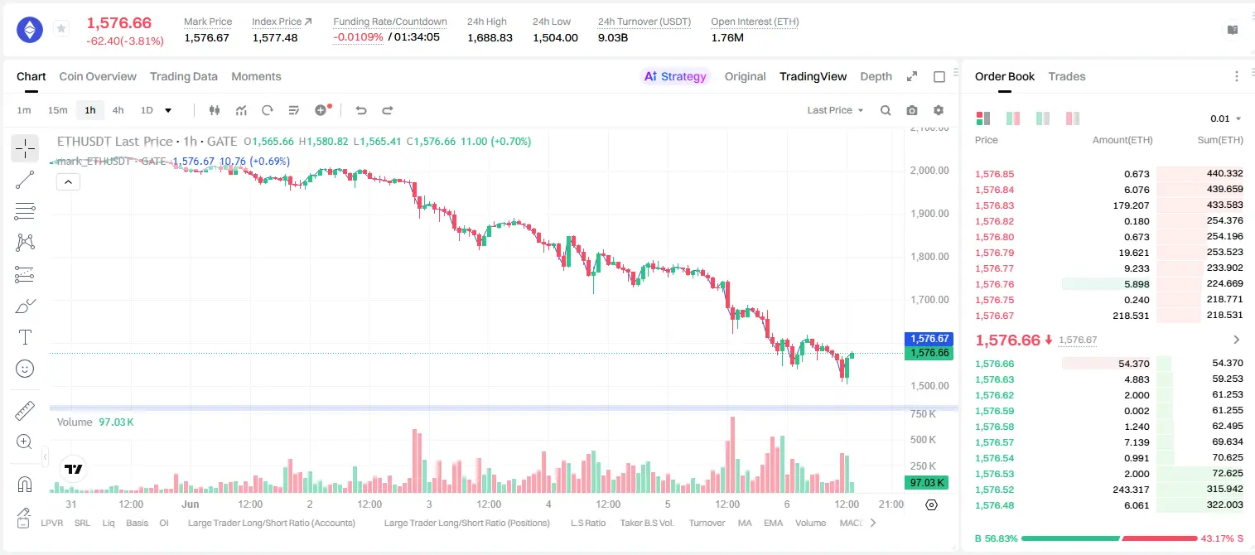Click the 1,576.84 ask price row

(1109, 190)
